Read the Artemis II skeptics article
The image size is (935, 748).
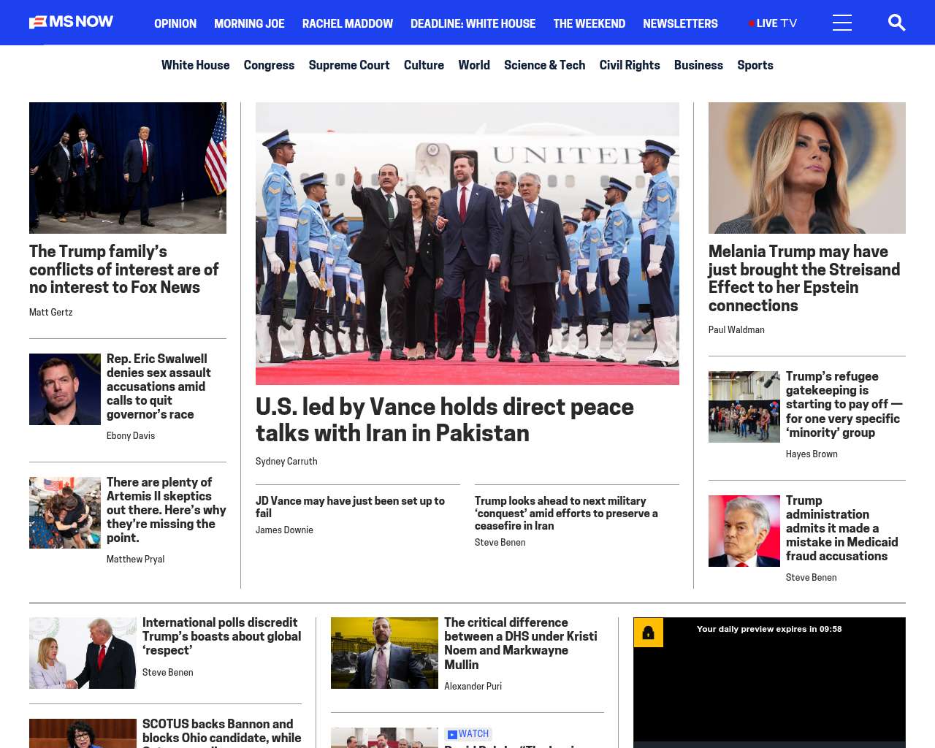click(166, 510)
